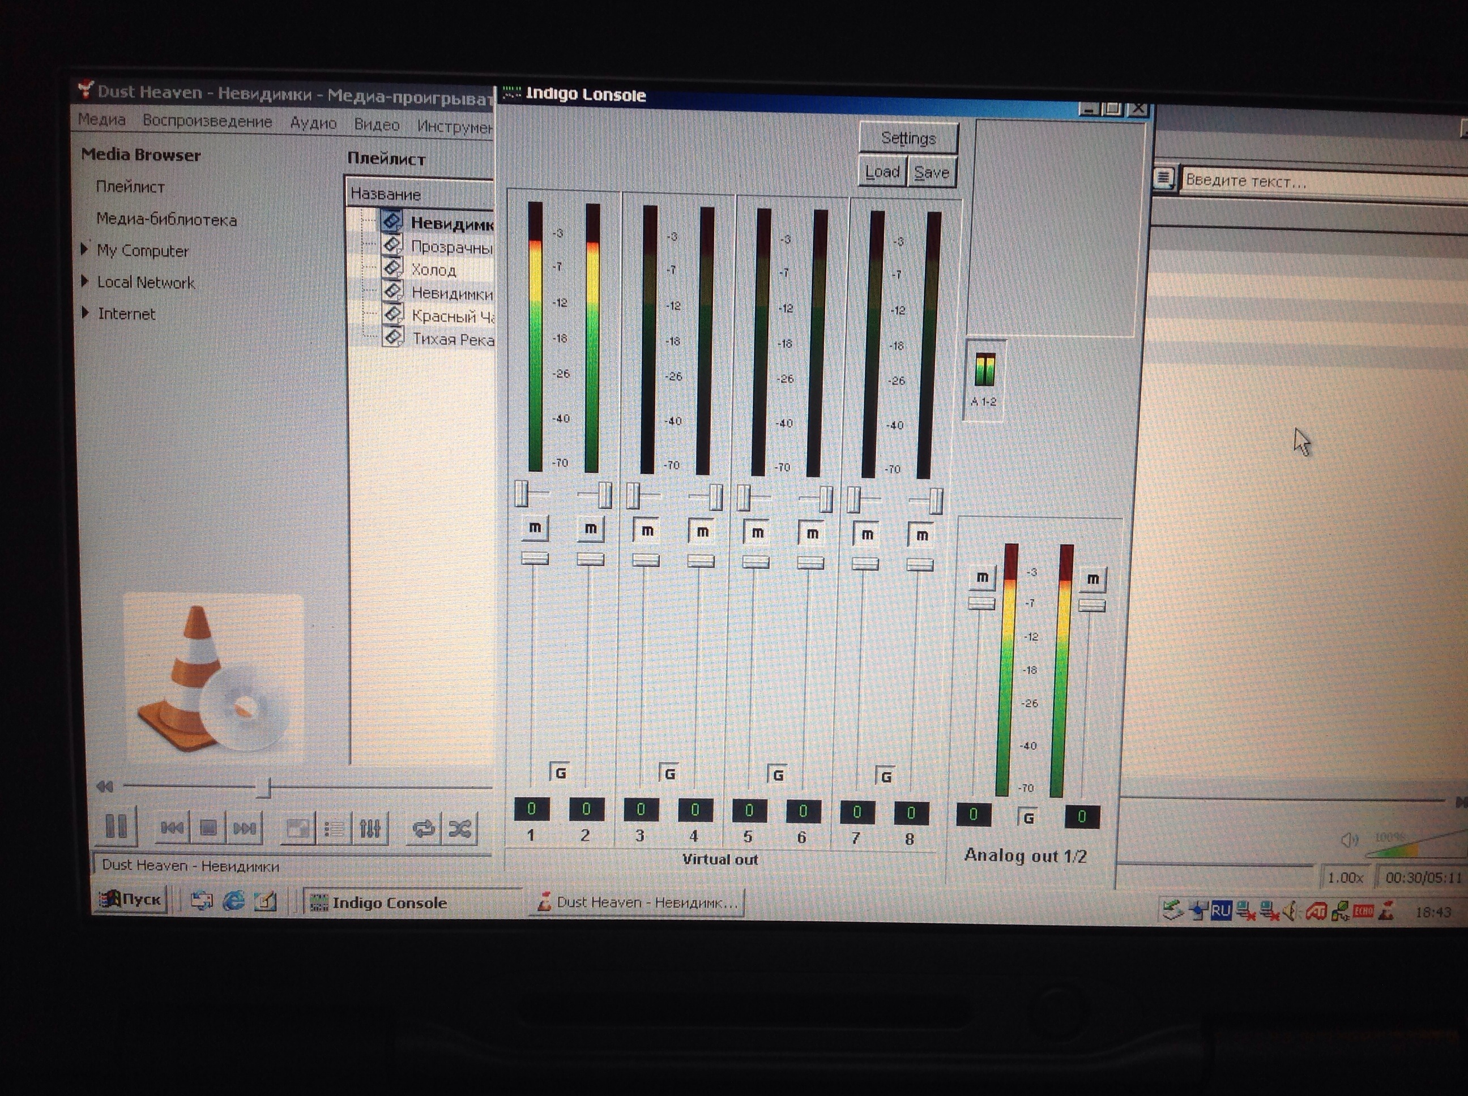Toggle the playlist view icon
1468x1096 pixels.
point(334,828)
